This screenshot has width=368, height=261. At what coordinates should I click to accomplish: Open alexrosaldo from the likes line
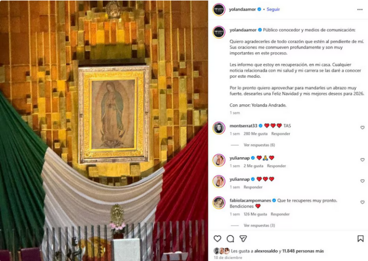click(x=266, y=251)
